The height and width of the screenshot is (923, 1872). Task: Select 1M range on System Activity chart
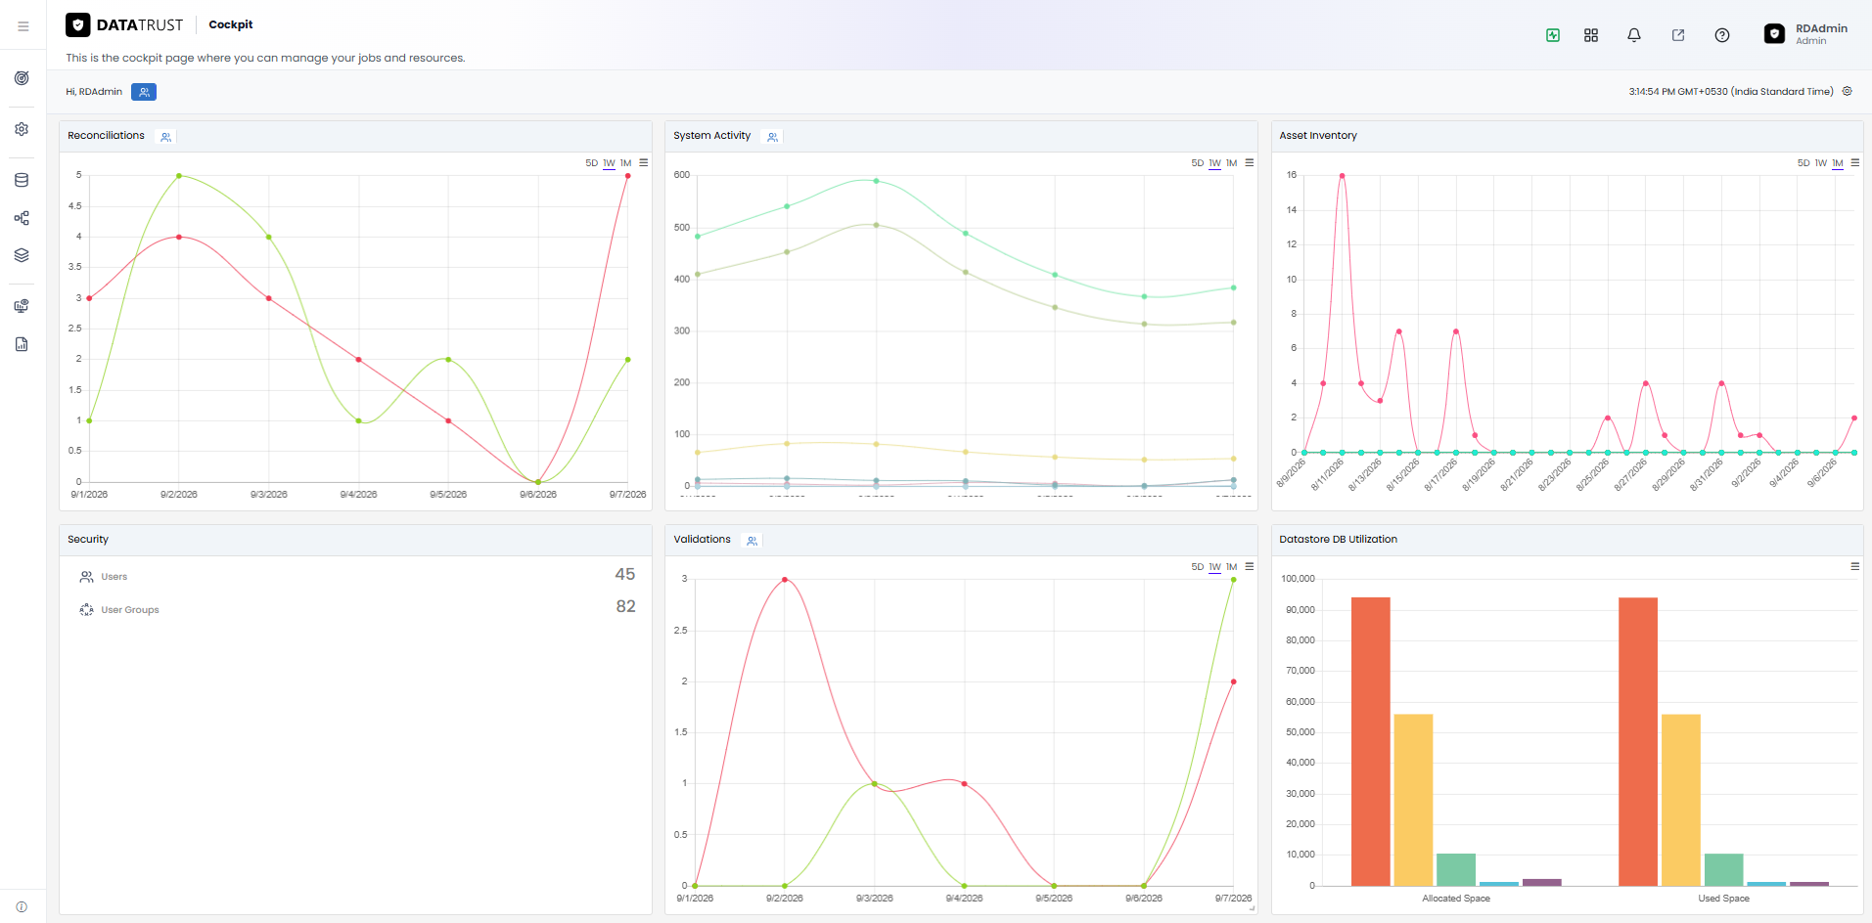pyautogui.click(x=1232, y=163)
